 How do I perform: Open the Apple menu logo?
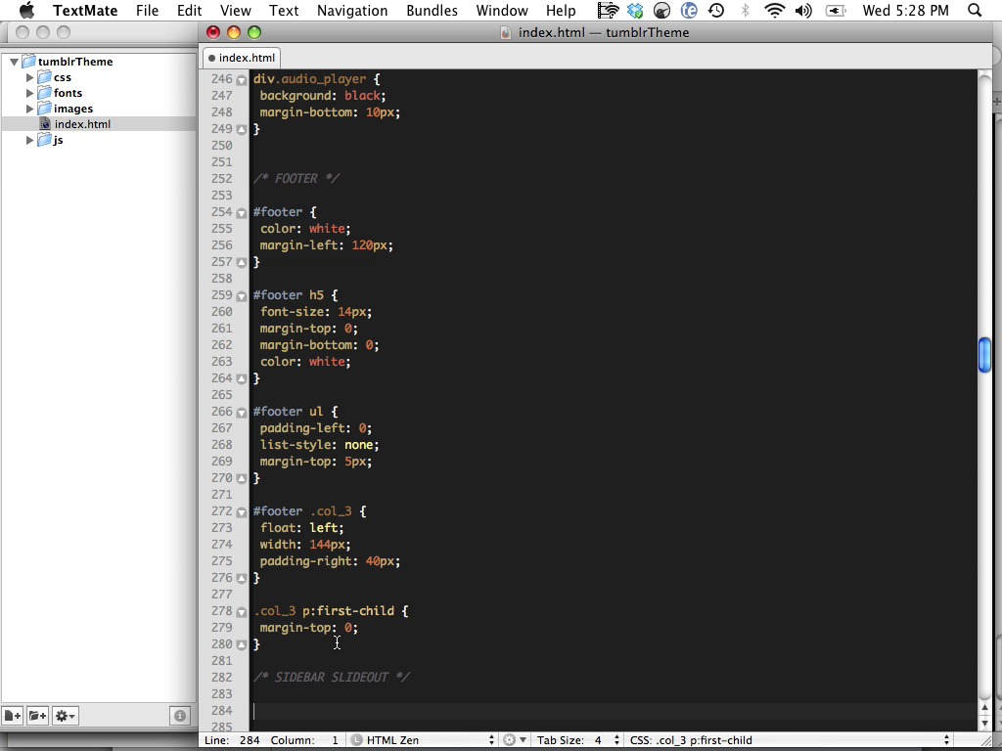(x=26, y=10)
